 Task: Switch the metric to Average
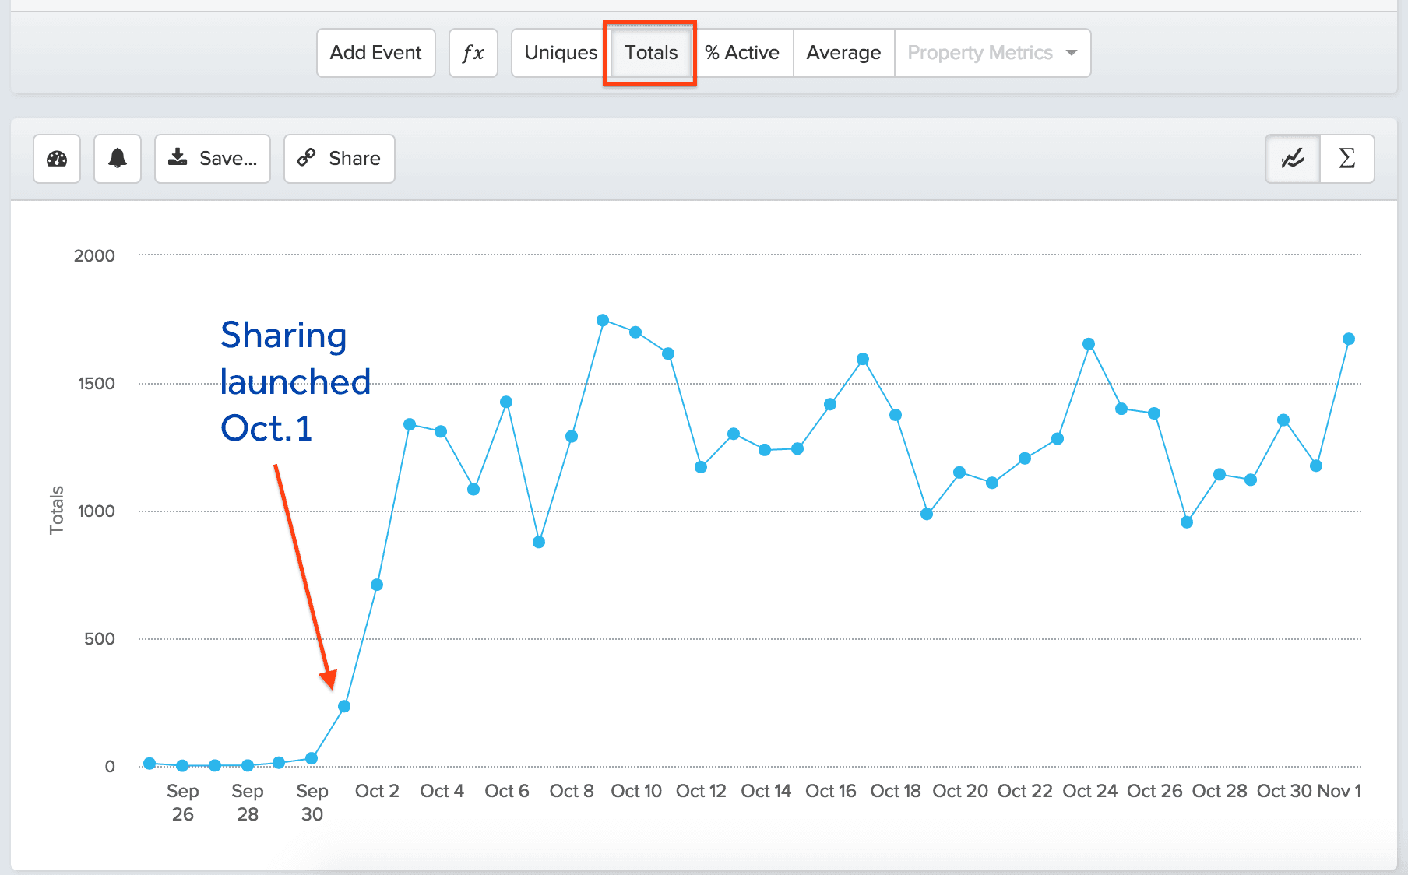(843, 52)
